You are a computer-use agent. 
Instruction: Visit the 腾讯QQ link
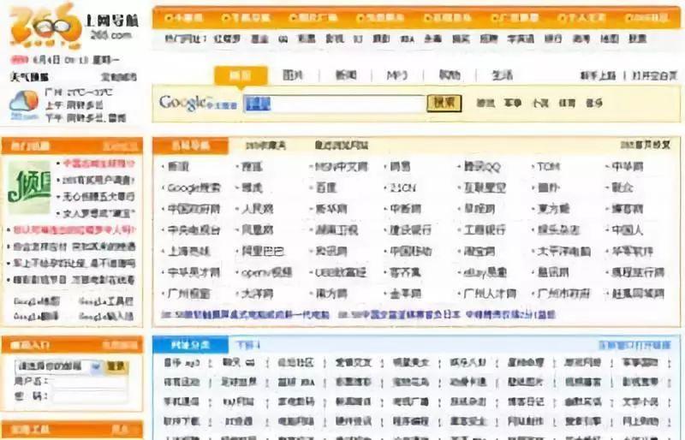coord(482,166)
